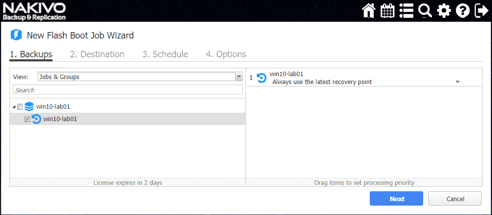Collapse the win10-lab01 tree node
This screenshot has width=492, height=215.
click(x=14, y=107)
